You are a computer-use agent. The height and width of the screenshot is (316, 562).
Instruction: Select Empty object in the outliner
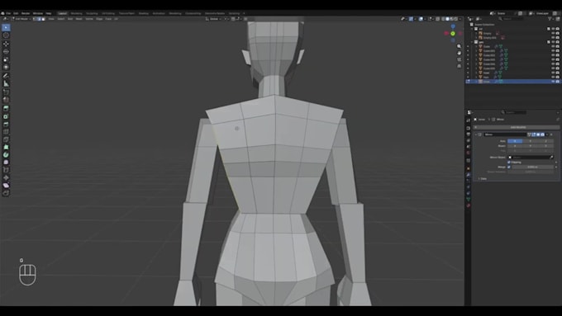pyautogui.click(x=487, y=33)
